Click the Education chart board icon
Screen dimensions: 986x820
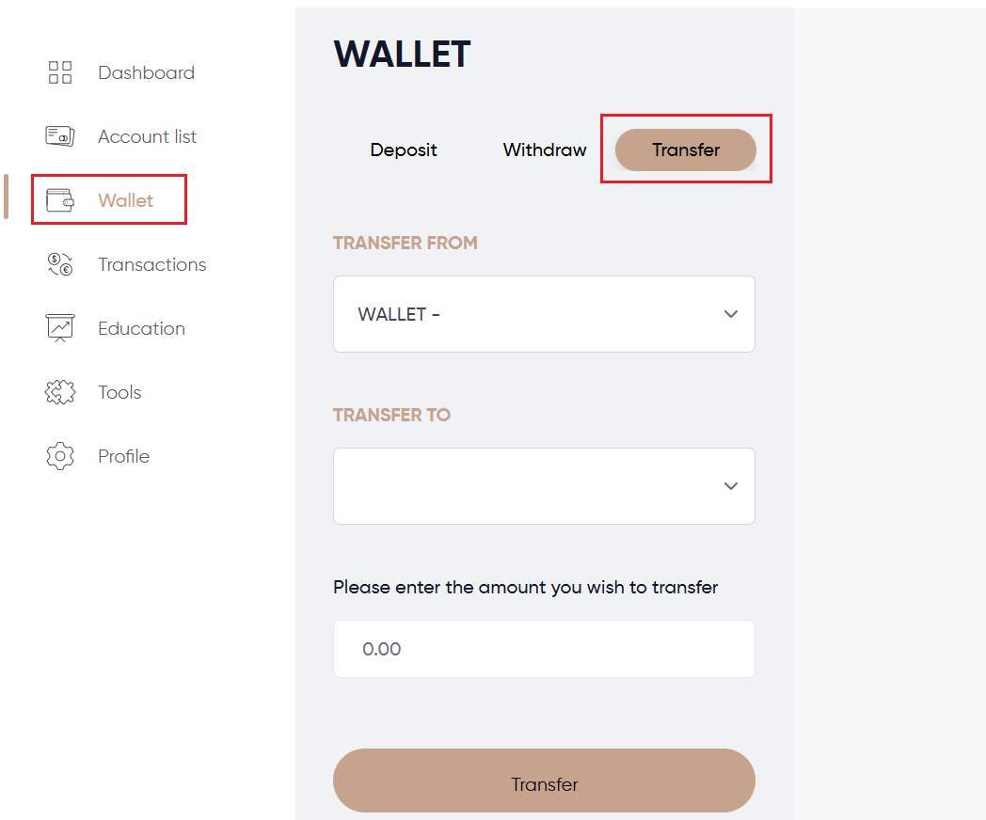[x=60, y=328]
